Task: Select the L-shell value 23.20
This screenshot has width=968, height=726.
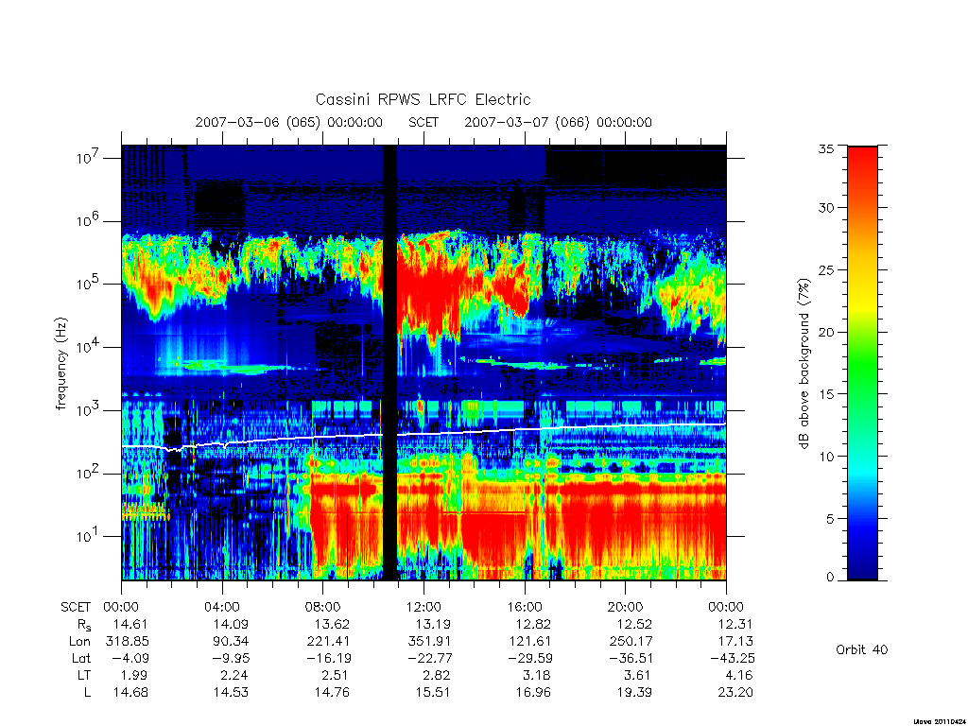Action: [x=735, y=693]
